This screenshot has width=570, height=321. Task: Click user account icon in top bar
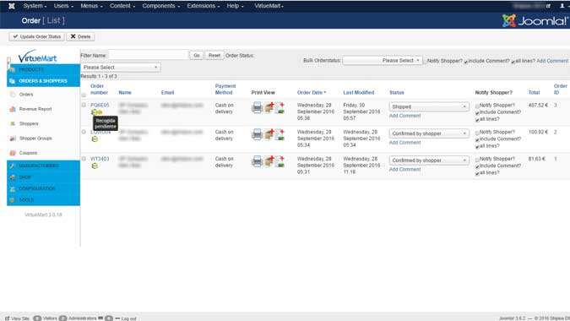[x=562, y=6]
